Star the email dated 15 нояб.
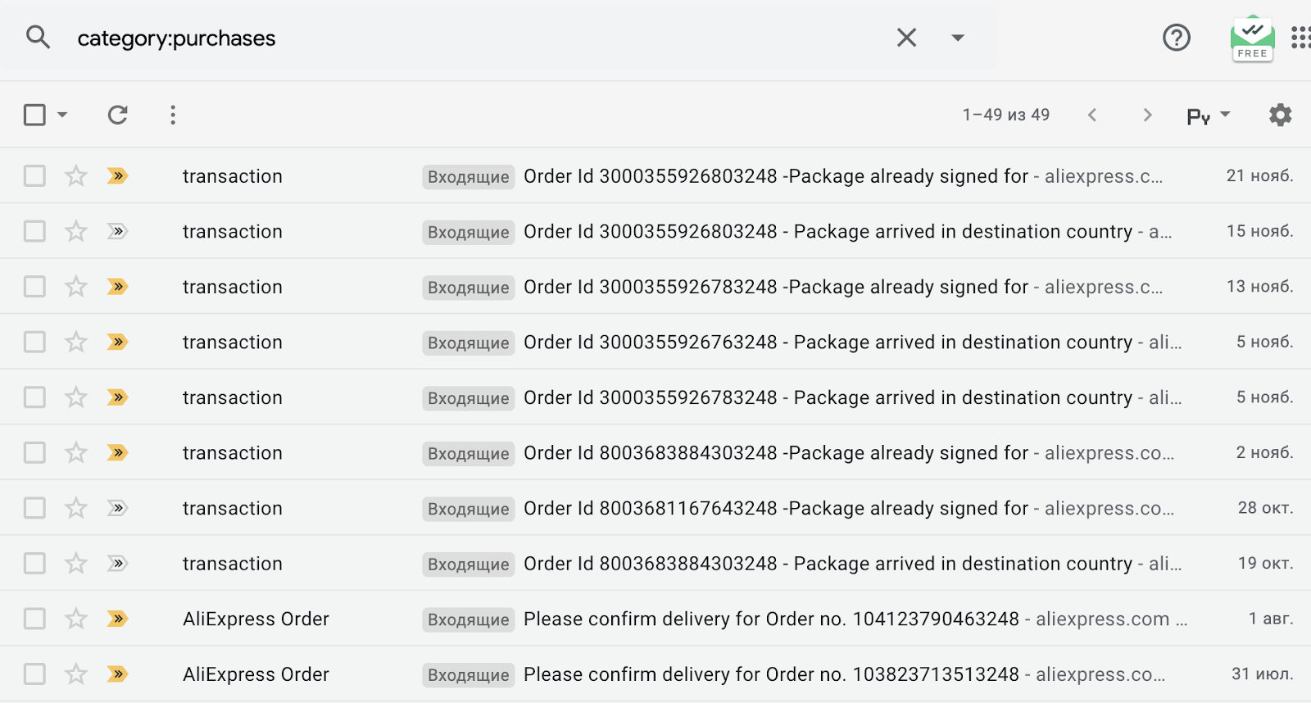 click(76, 231)
